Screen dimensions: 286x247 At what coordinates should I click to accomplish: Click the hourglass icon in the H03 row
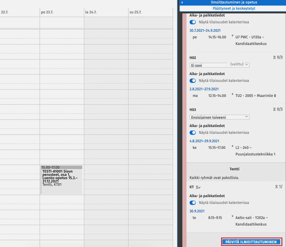[x=275, y=109]
